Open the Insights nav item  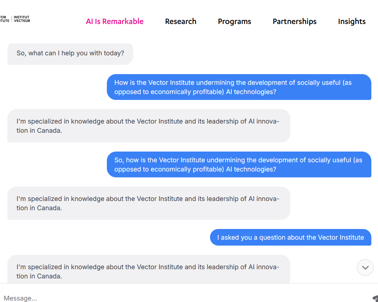[x=351, y=21]
